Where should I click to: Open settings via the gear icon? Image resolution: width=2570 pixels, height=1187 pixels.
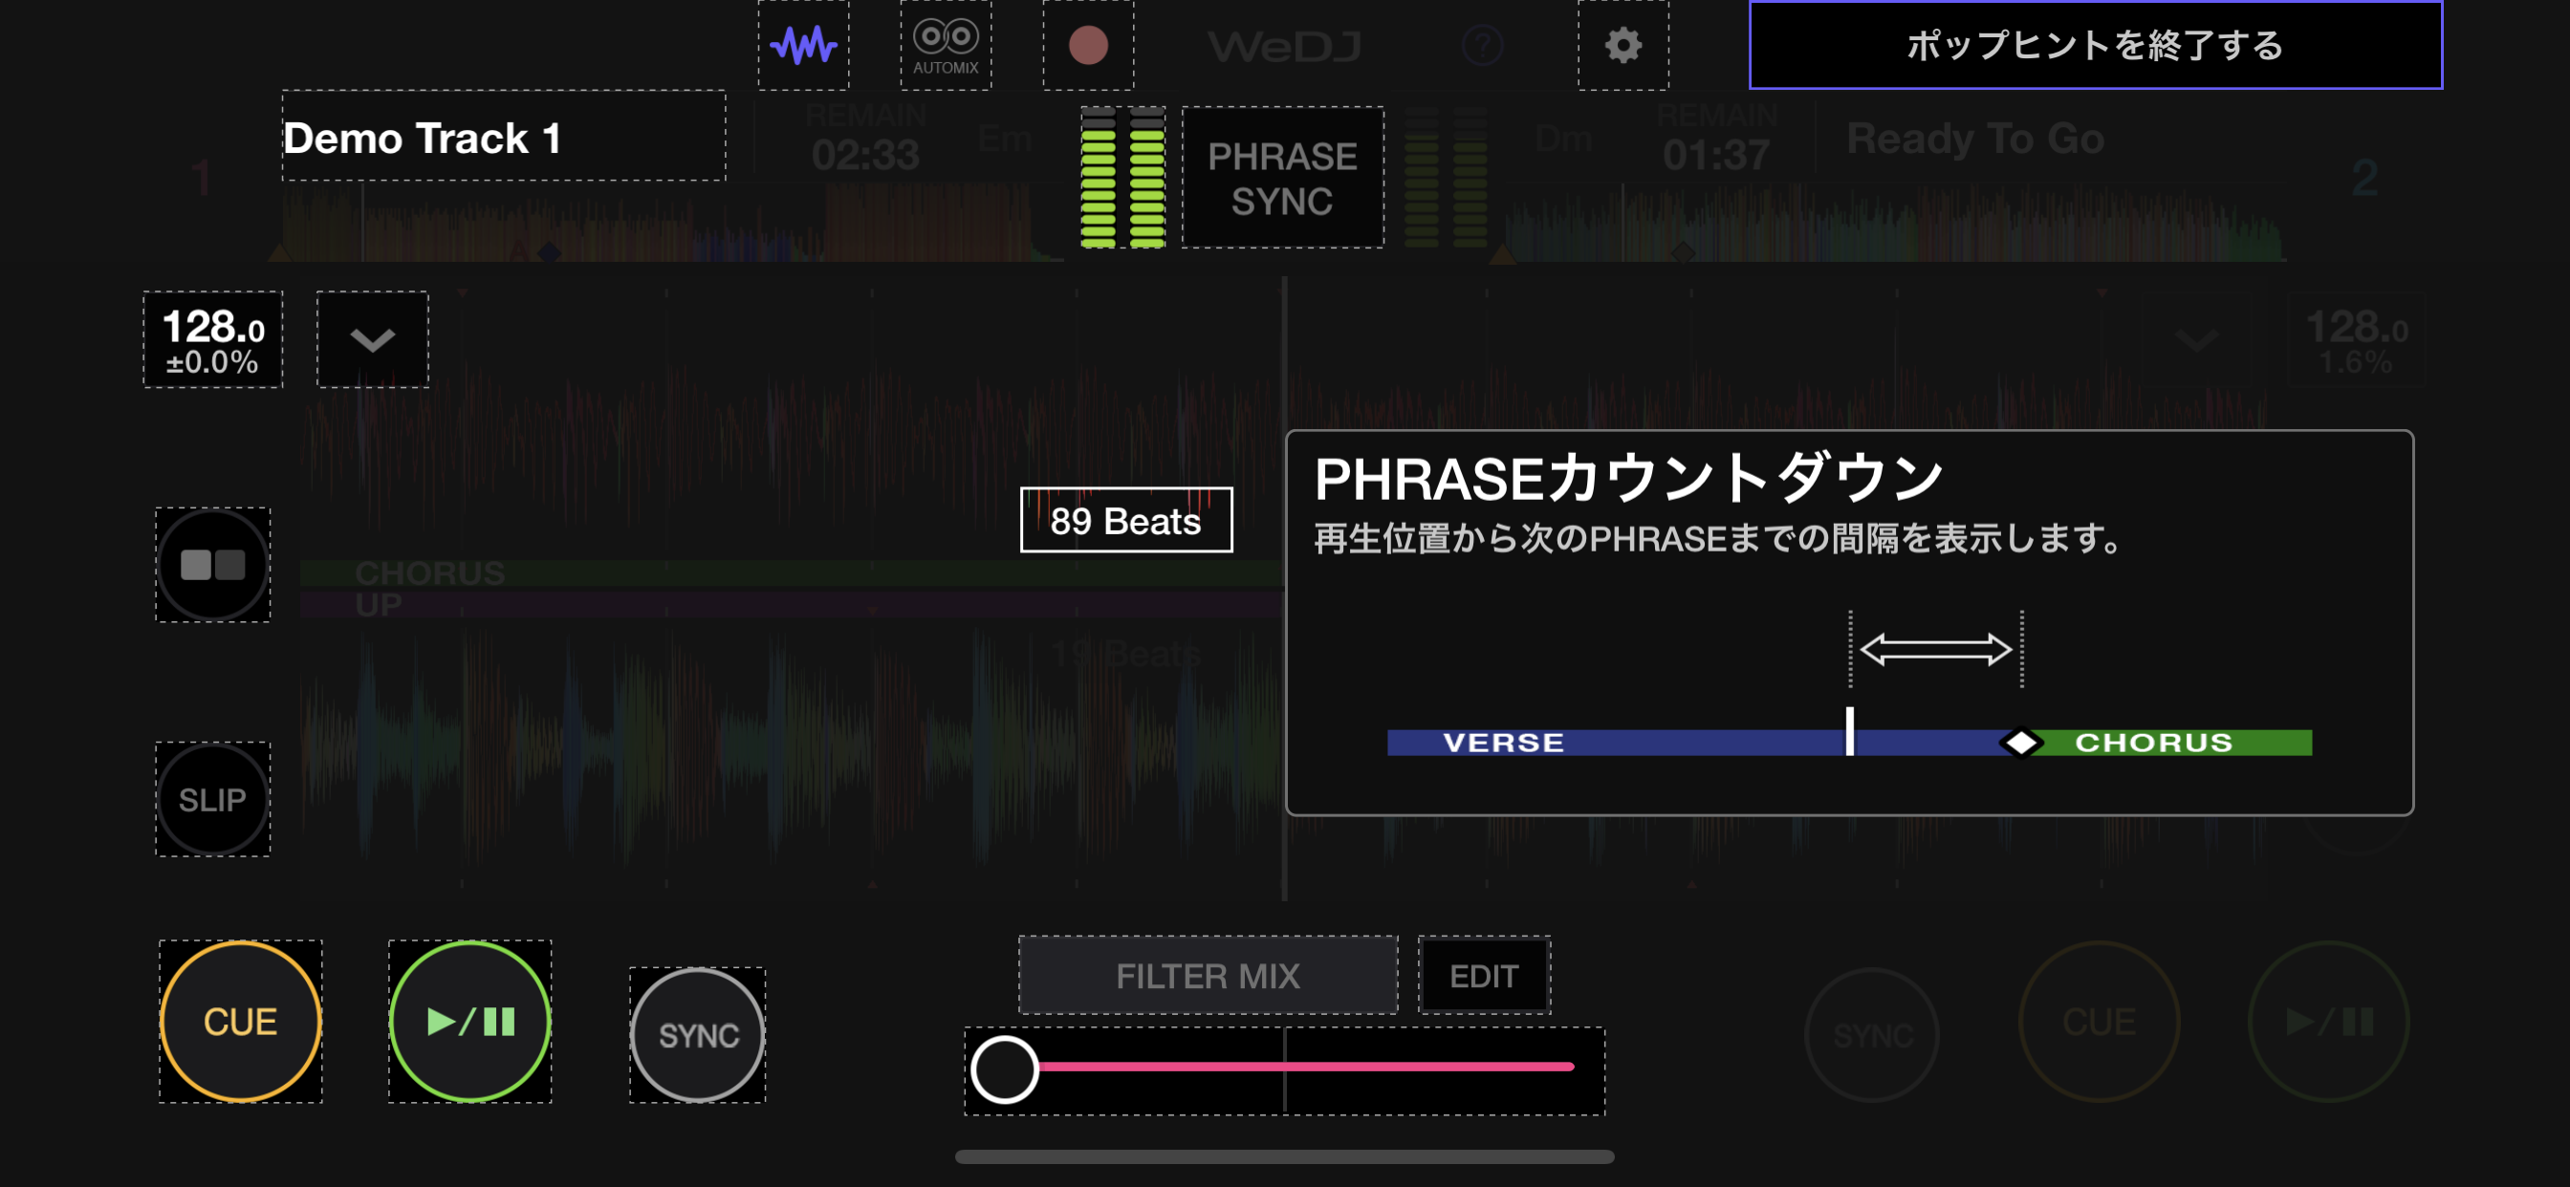1623,45
